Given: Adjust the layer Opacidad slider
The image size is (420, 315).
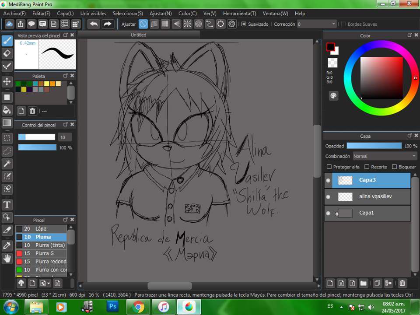Looking at the screenshot, I should [374, 146].
